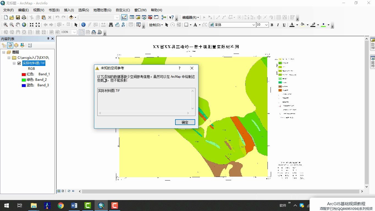Screen dimensions: 375x211
Task: Select 实际材料图.TIF entry in dialog list
Action: [109, 91]
